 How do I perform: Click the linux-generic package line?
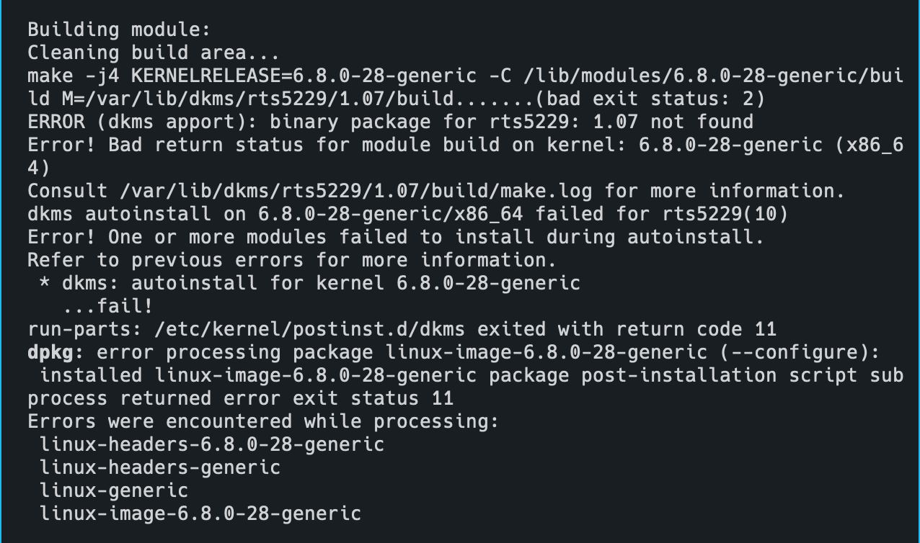[114, 490]
